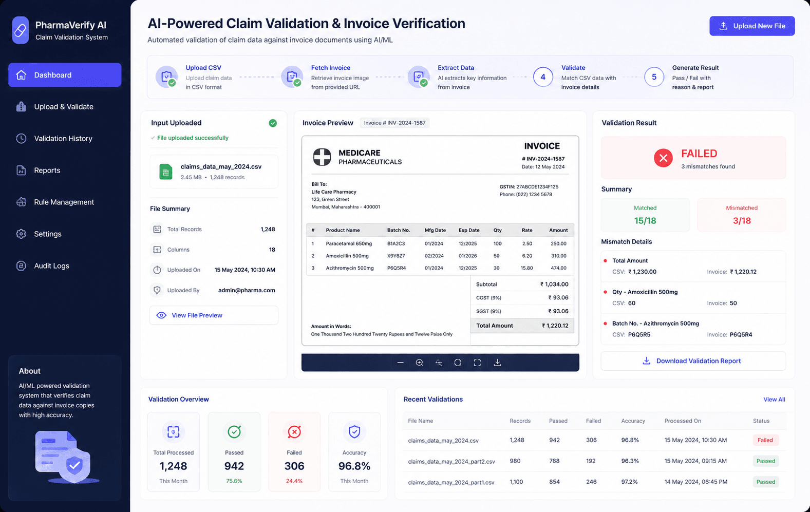This screenshot has height=512, width=810.
Task: Click the fit-width icon in invoice toolbar
Action: pyautogui.click(x=439, y=363)
